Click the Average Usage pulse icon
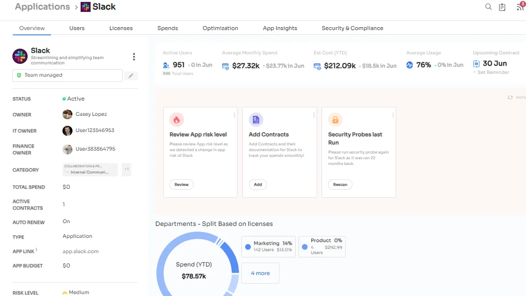Screen dimensions: 526x296 pyautogui.click(x=410, y=65)
